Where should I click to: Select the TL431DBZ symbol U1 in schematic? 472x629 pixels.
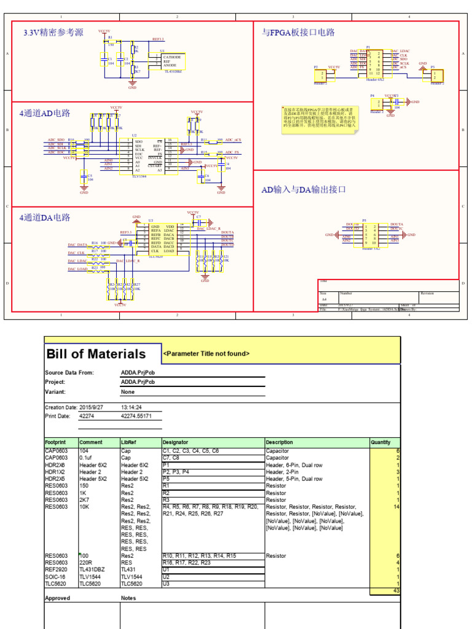coord(167,61)
